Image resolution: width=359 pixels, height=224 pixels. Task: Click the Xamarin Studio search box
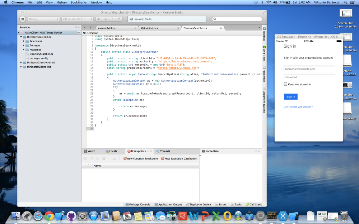tap(237, 19)
